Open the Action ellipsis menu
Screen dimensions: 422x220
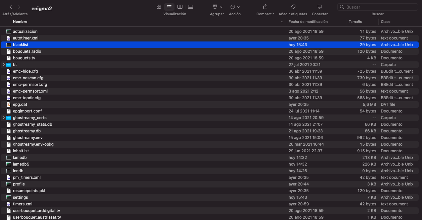(x=235, y=7)
